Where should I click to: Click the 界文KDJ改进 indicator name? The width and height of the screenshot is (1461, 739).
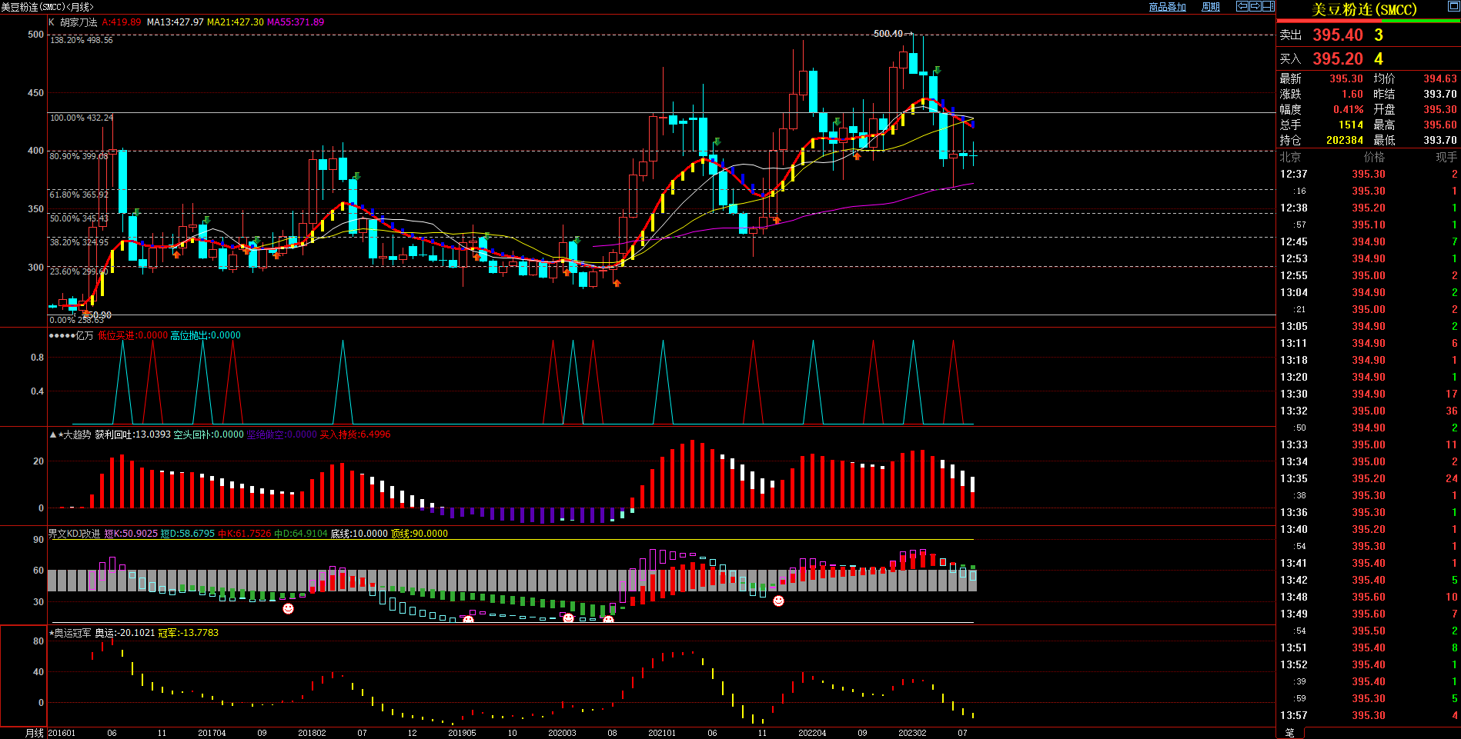(x=74, y=534)
